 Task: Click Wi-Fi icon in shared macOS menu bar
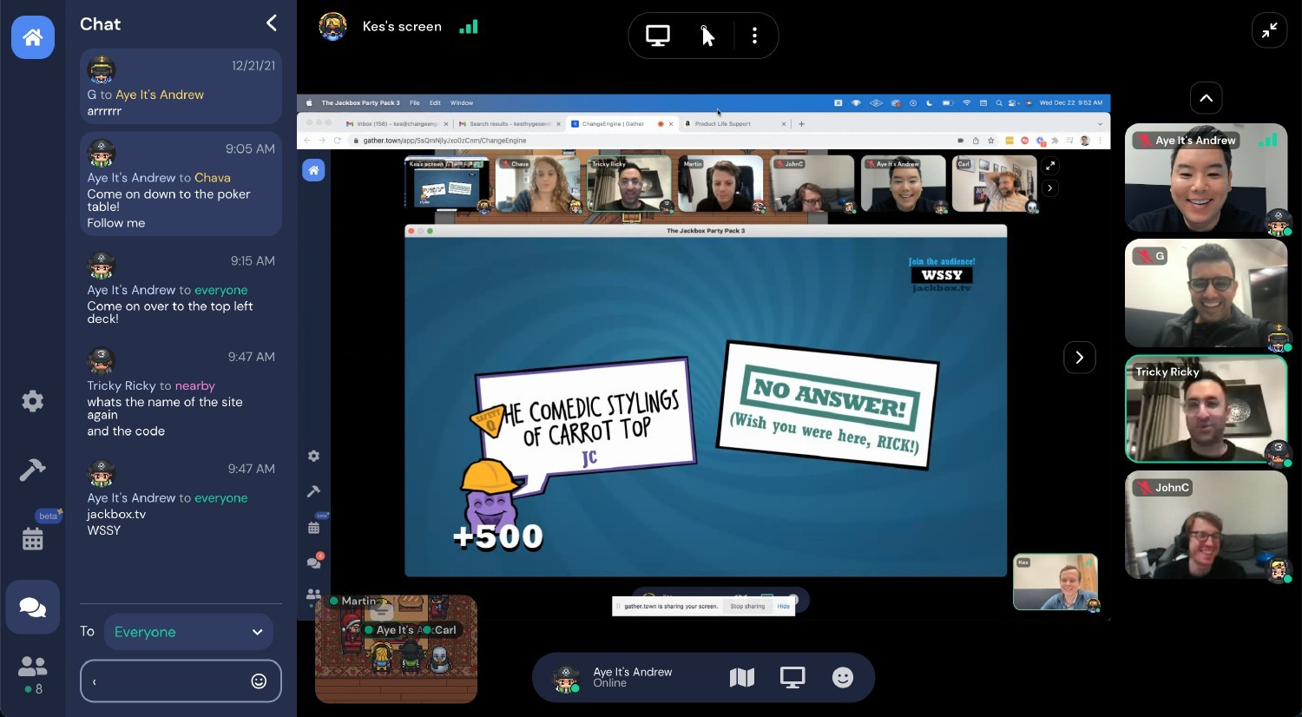[x=966, y=102]
